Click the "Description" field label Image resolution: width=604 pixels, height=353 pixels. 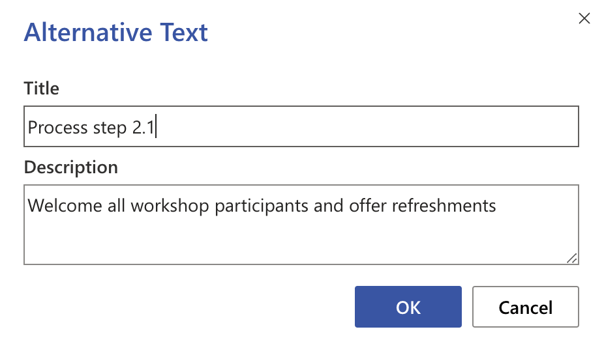tap(70, 167)
